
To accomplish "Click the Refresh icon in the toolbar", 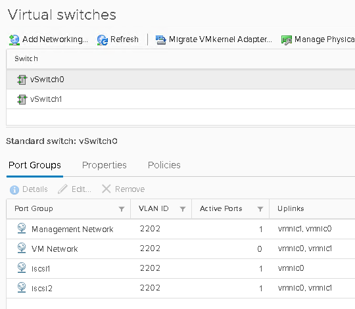I will coord(103,40).
